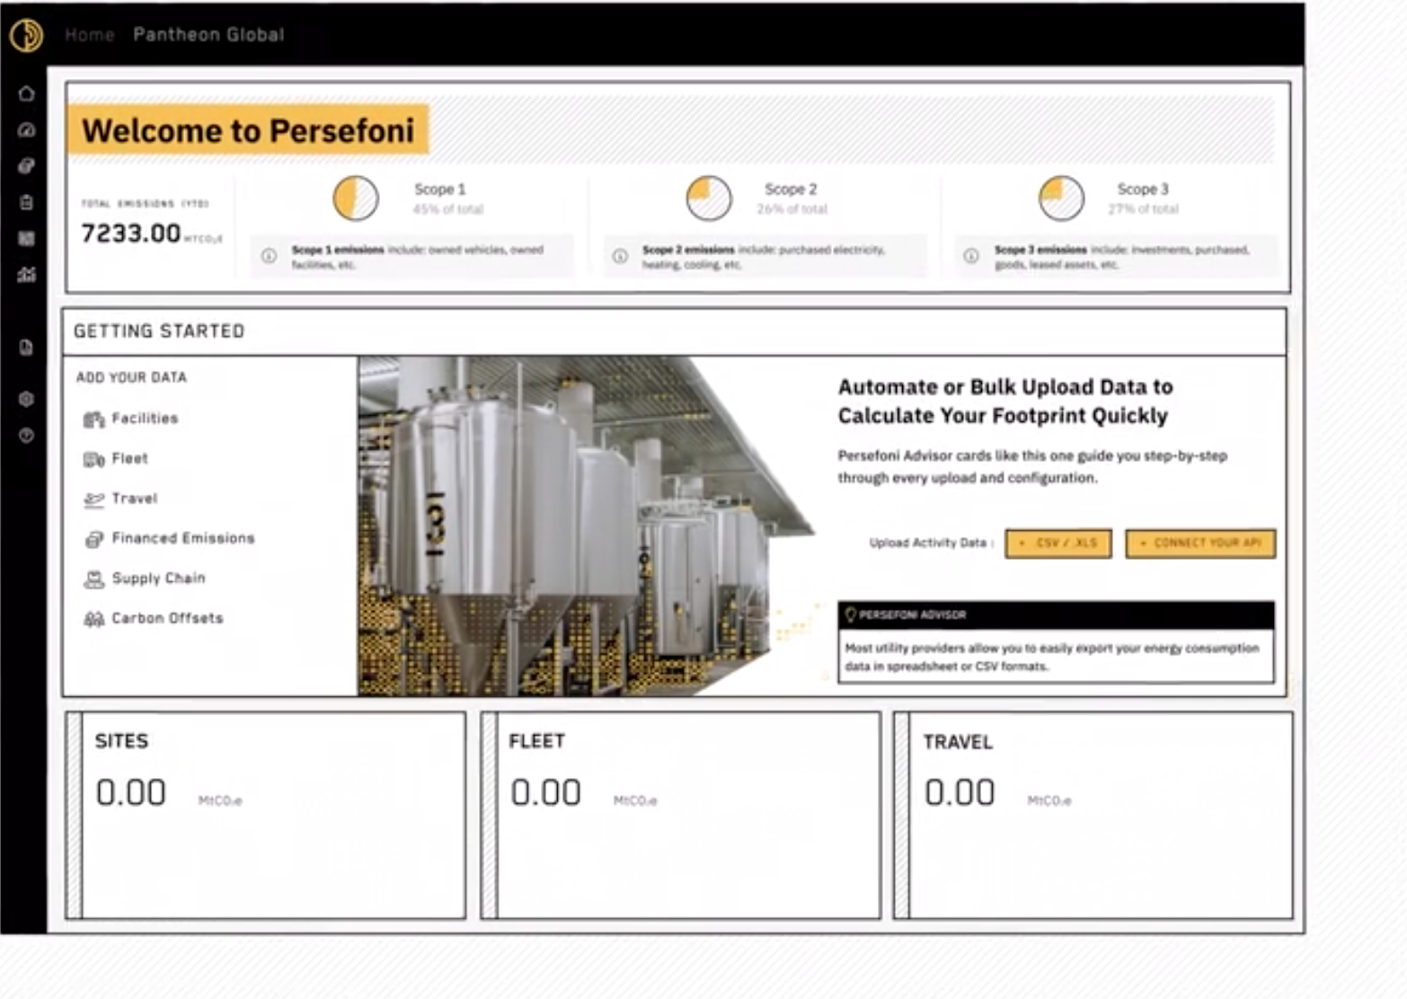Click the Financed Emissions icon

click(x=93, y=539)
